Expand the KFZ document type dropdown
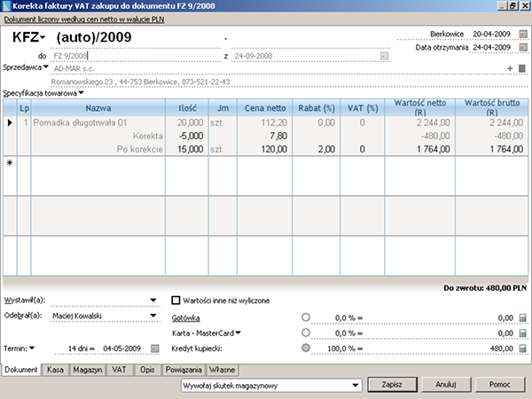This screenshot has height=399, width=532. [x=43, y=38]
